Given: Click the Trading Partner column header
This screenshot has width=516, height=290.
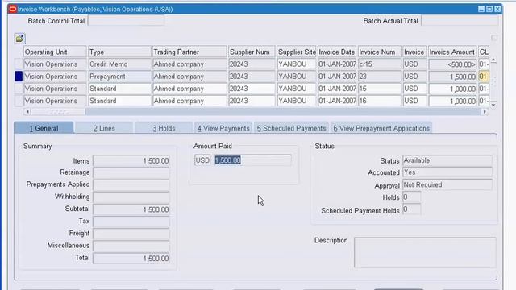Looking at the screenshot, I should (189, 52).
